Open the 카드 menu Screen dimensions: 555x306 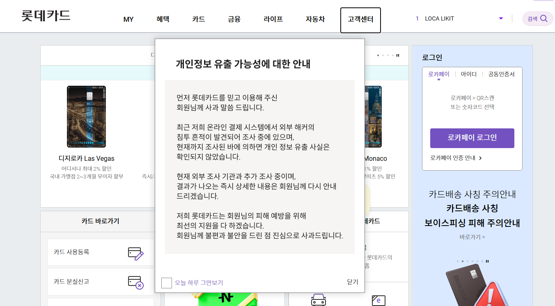199,19
